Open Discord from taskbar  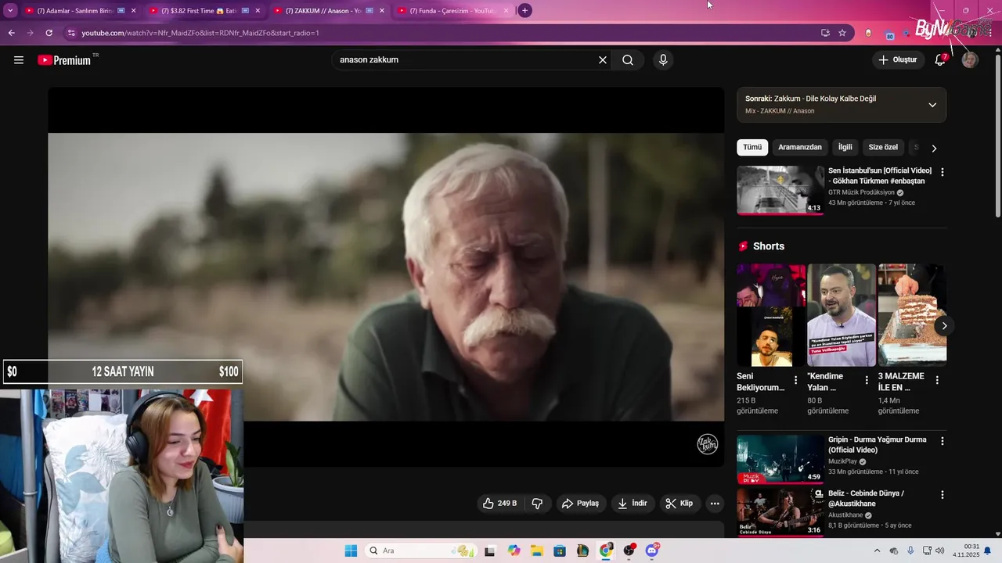tap(652, 550)
